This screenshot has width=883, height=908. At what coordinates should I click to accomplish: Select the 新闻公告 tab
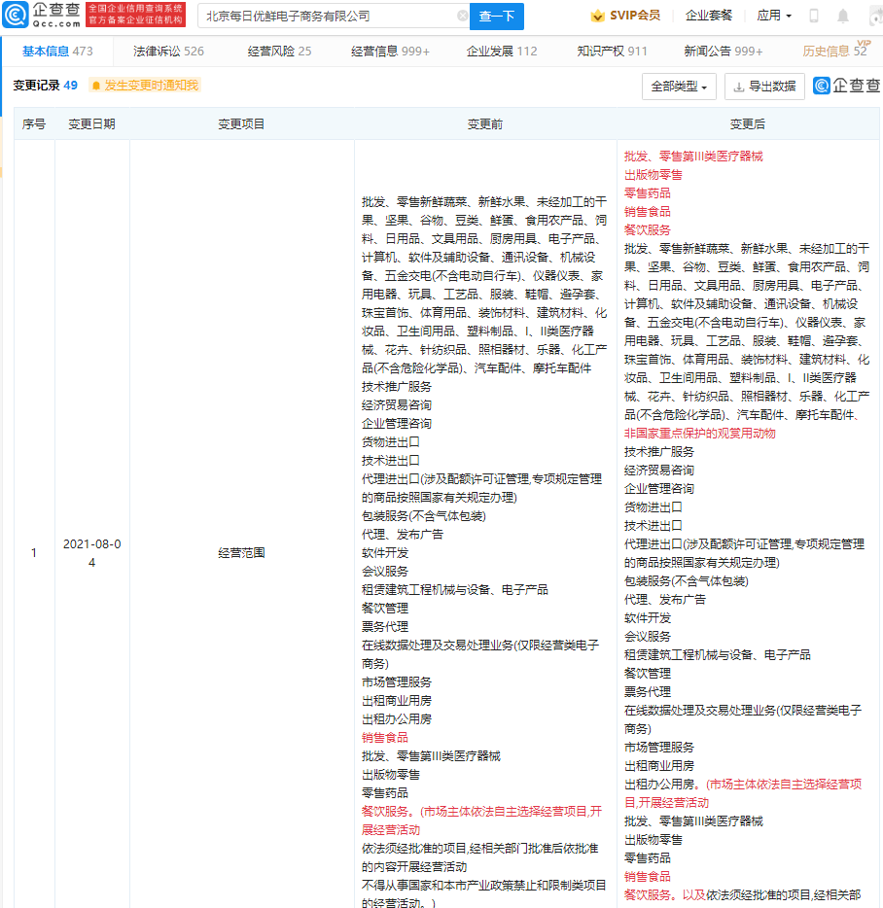pyautogui.click(x=723, y=52)
